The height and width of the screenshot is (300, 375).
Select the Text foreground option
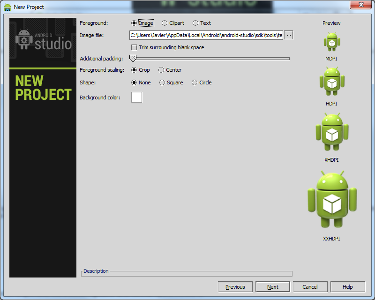tap(195, 23)
